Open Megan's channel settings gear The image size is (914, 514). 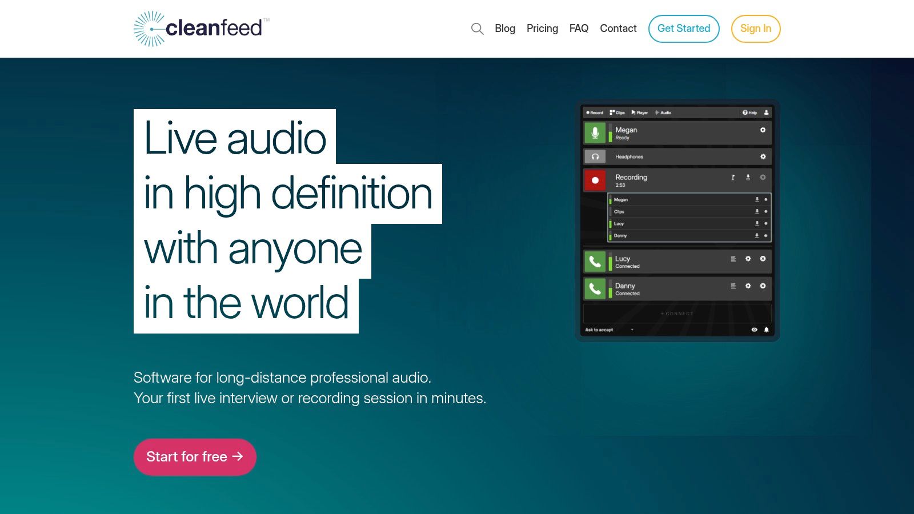(762, 130)
